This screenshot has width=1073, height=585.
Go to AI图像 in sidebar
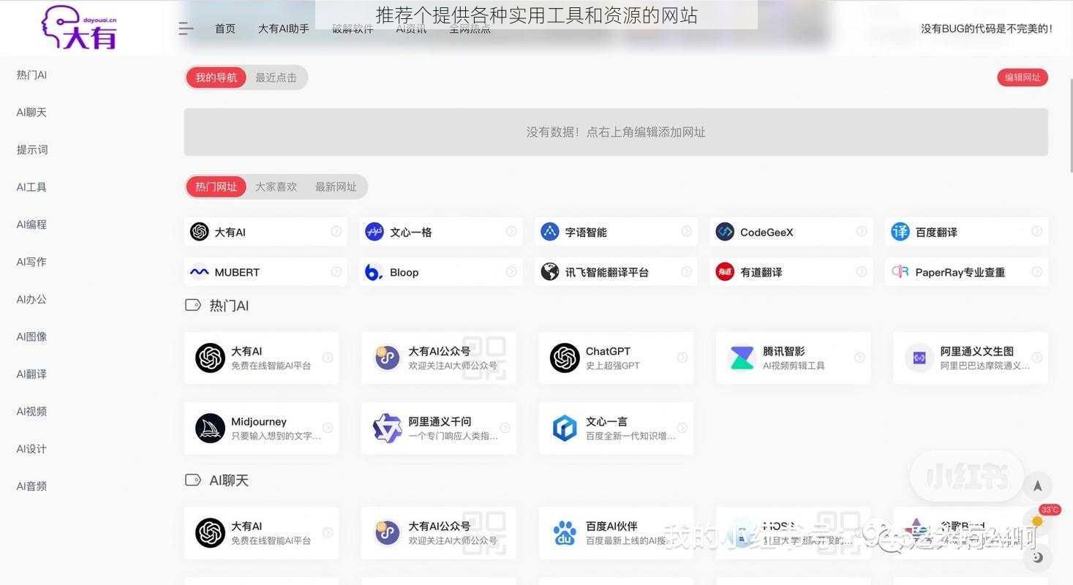tap(31, 336)
